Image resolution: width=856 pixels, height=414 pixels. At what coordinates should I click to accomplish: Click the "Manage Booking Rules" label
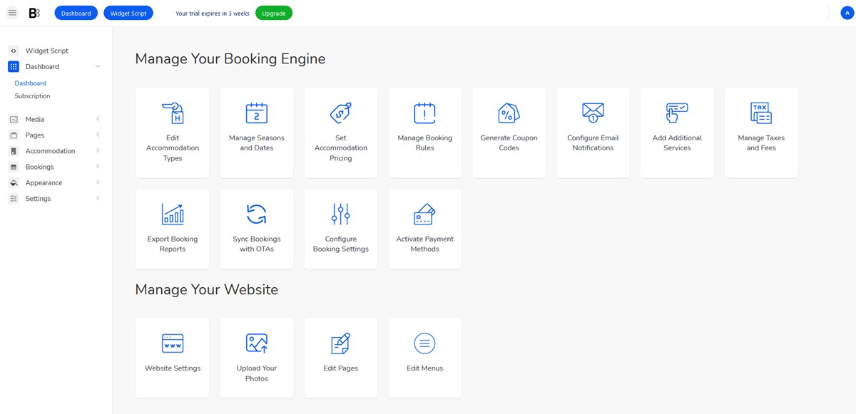425,143
